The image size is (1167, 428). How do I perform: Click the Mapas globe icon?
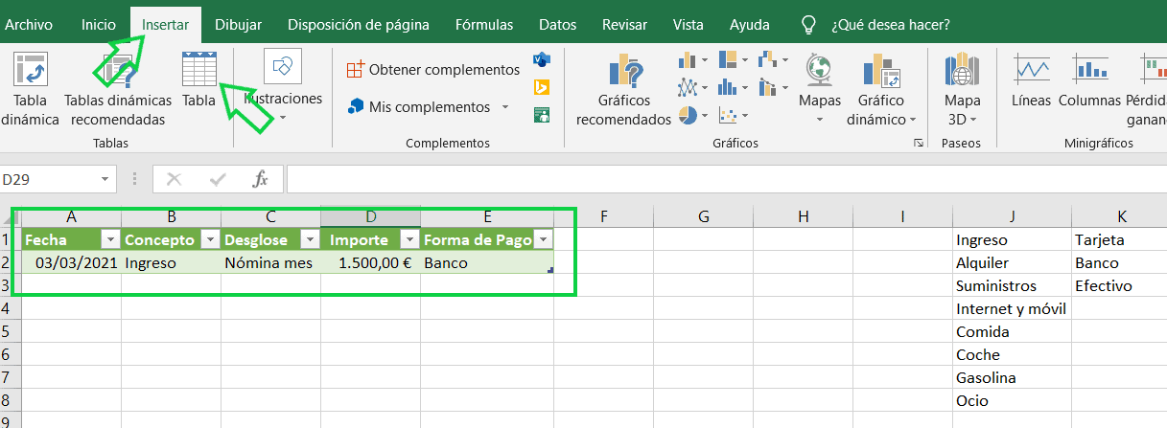819,70
